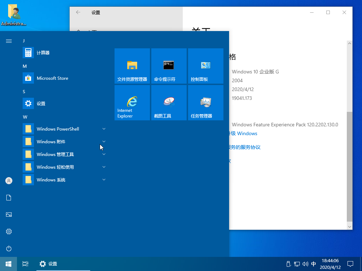Open Pictures icon in Start sidebar
362x271 pixels.
coord(9,215)
